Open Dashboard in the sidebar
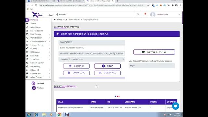This screenshot has height=117, width=208. click(x=34, y=20)
